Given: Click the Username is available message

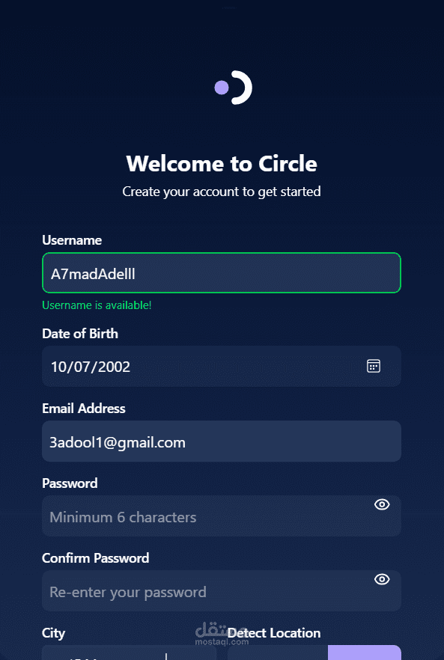Looking at the screenshot, I should point(97,305).
